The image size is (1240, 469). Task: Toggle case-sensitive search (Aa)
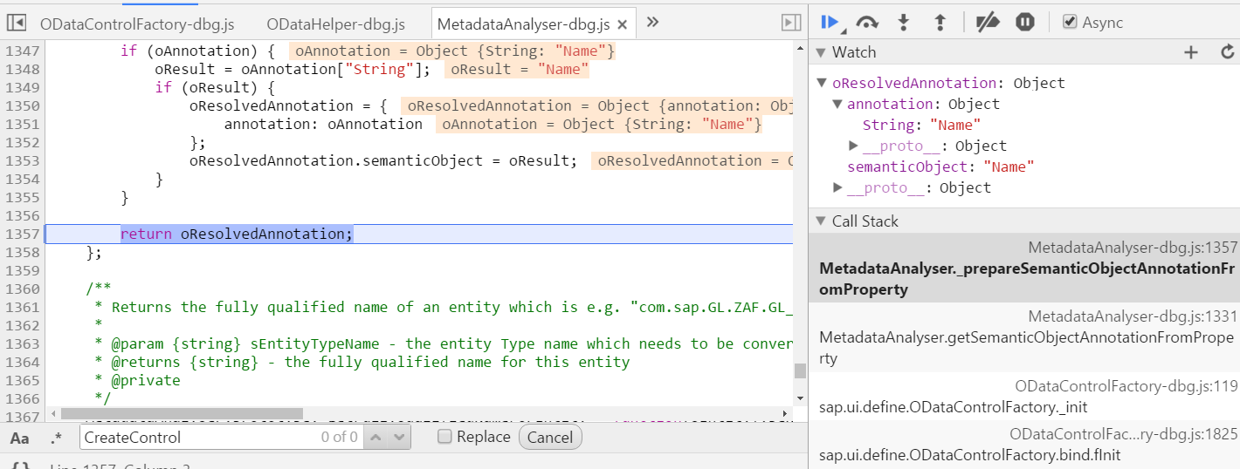19,438
